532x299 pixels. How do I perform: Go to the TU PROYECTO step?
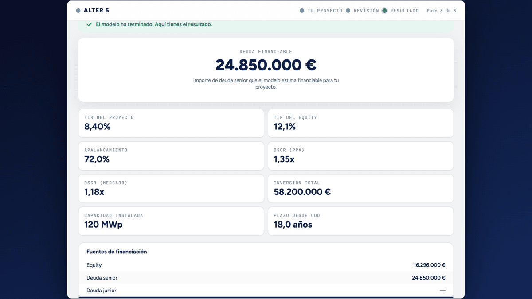325,11
